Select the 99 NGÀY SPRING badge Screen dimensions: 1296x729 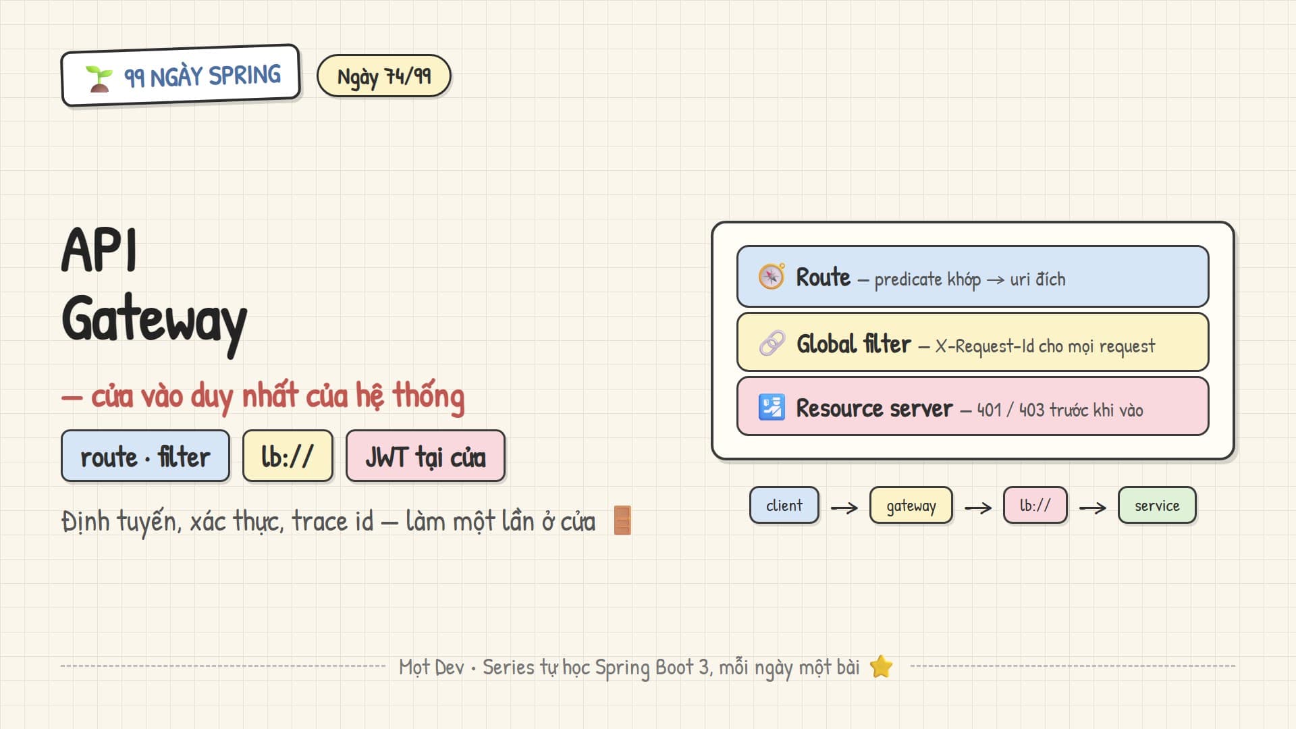[x=180, y=76]
